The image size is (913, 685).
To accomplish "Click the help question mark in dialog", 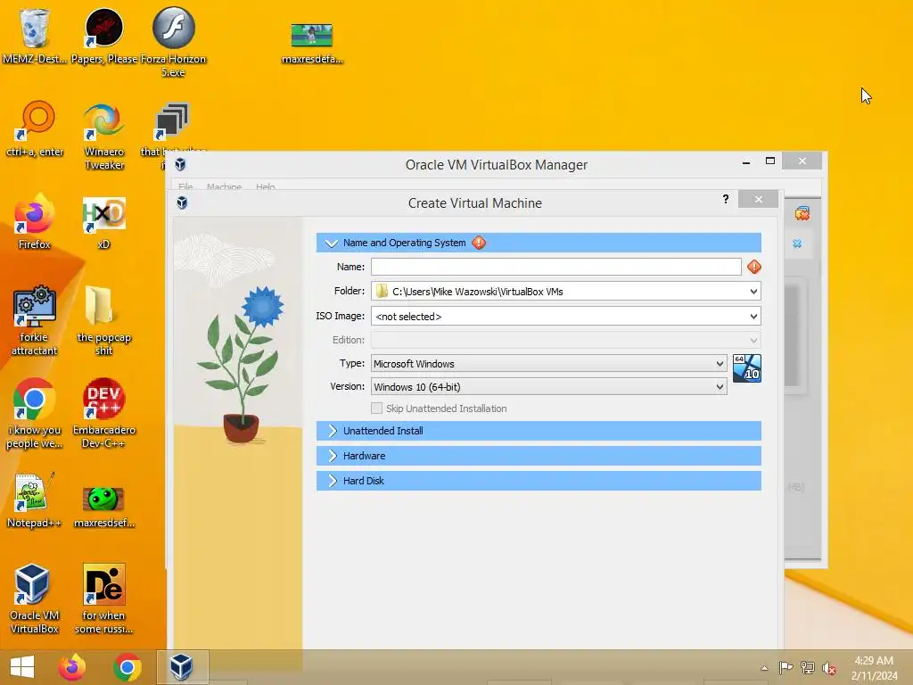I will pos(726,199).
